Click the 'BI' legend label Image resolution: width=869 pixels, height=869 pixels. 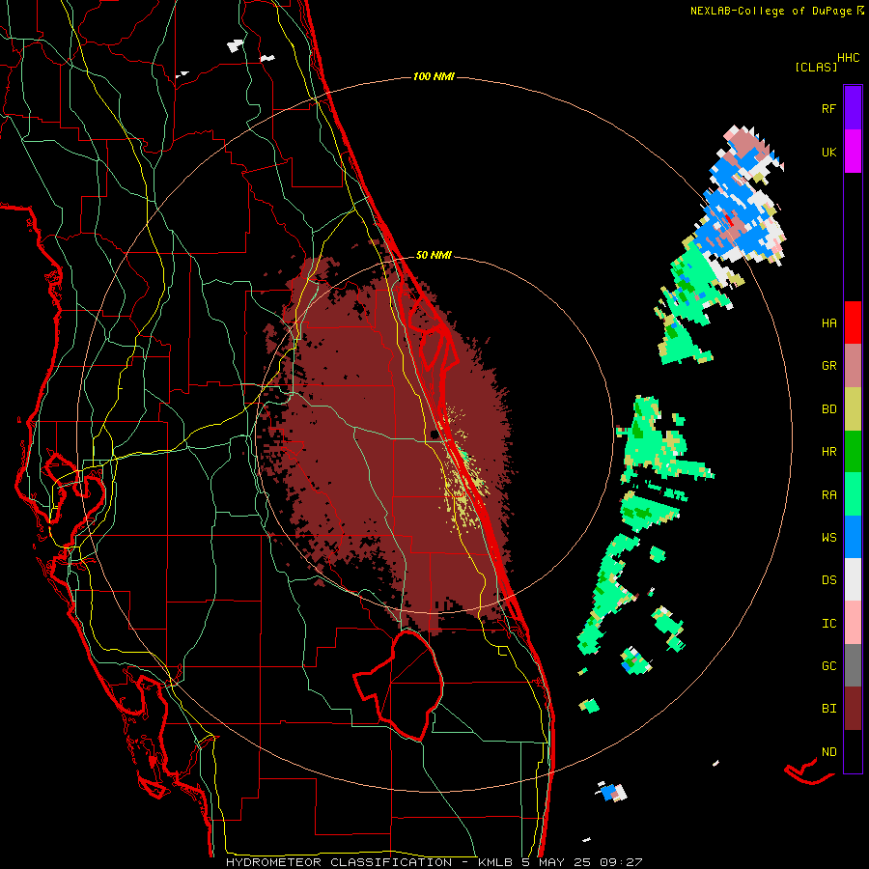point(828,709)
